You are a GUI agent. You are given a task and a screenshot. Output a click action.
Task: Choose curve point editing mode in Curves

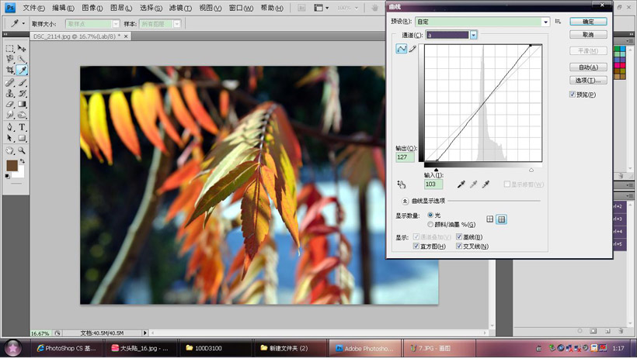pos(402,49)
